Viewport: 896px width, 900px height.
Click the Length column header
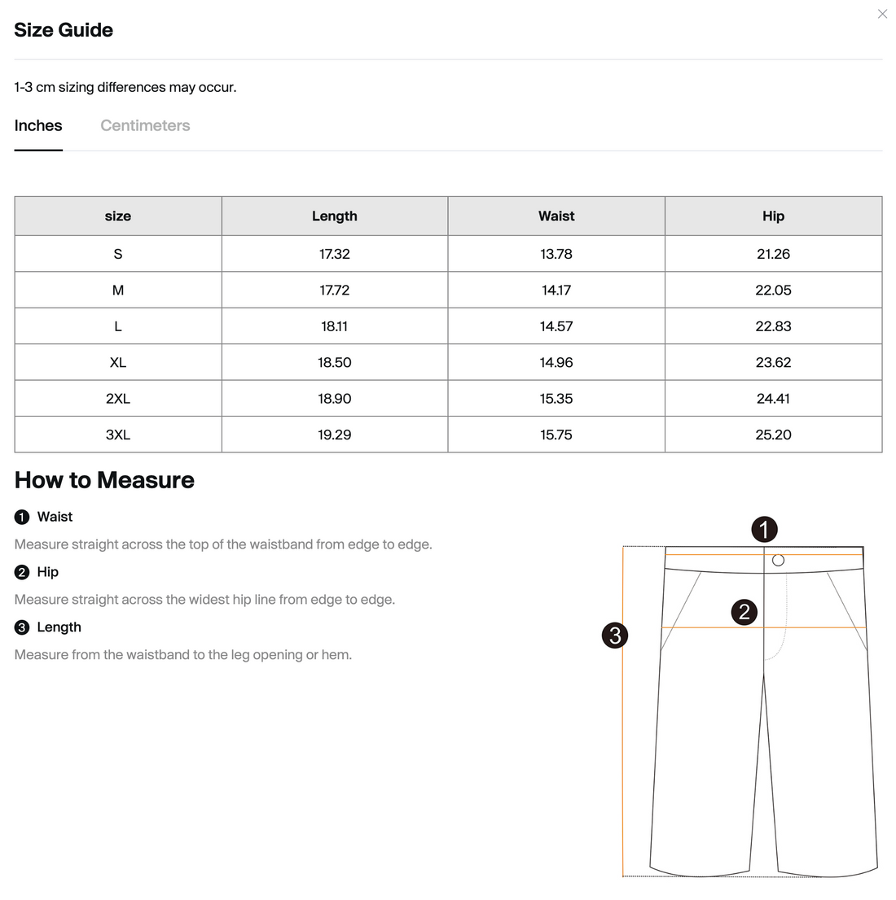[x=335, y=216]
